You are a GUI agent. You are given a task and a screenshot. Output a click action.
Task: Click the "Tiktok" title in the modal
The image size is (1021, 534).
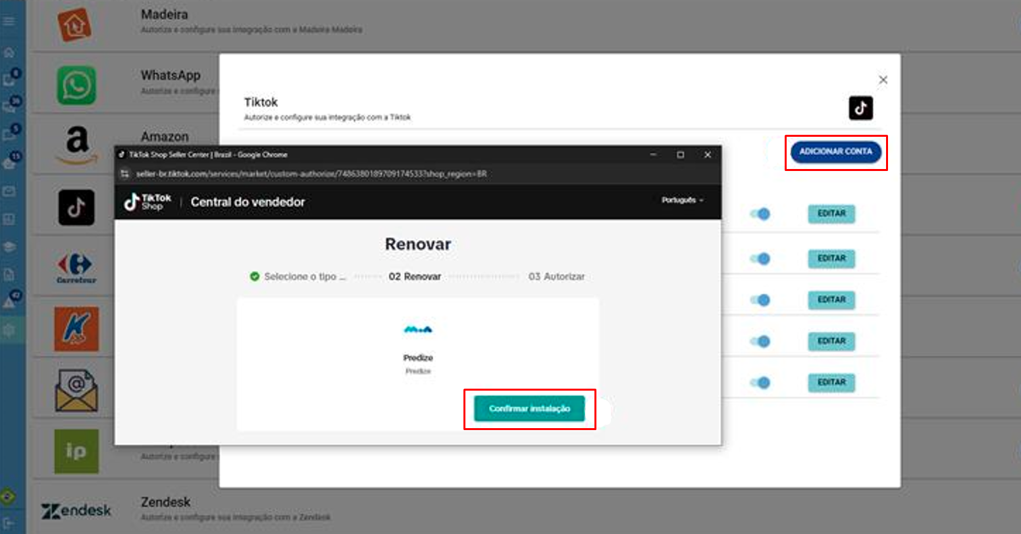[x=261, y=102]
